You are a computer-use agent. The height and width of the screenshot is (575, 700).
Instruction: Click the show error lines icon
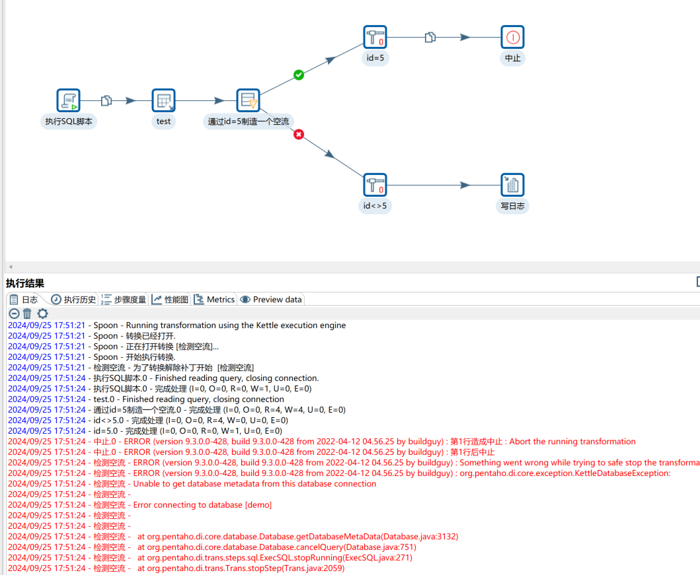pos(14,314)
